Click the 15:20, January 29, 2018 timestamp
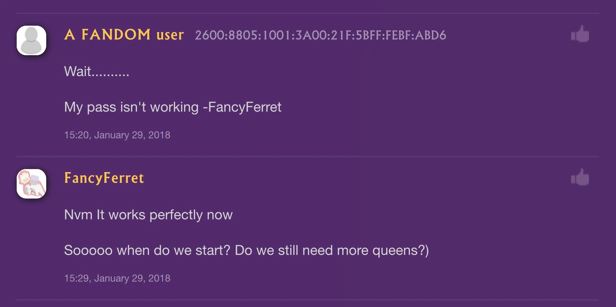616x307 pixels. coord(117,135)
